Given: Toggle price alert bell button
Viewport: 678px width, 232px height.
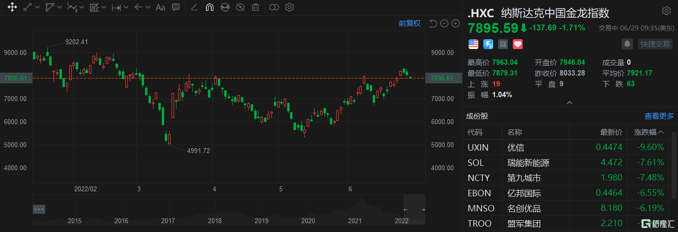Looking at the screenshot, I should tap(627, 44).
